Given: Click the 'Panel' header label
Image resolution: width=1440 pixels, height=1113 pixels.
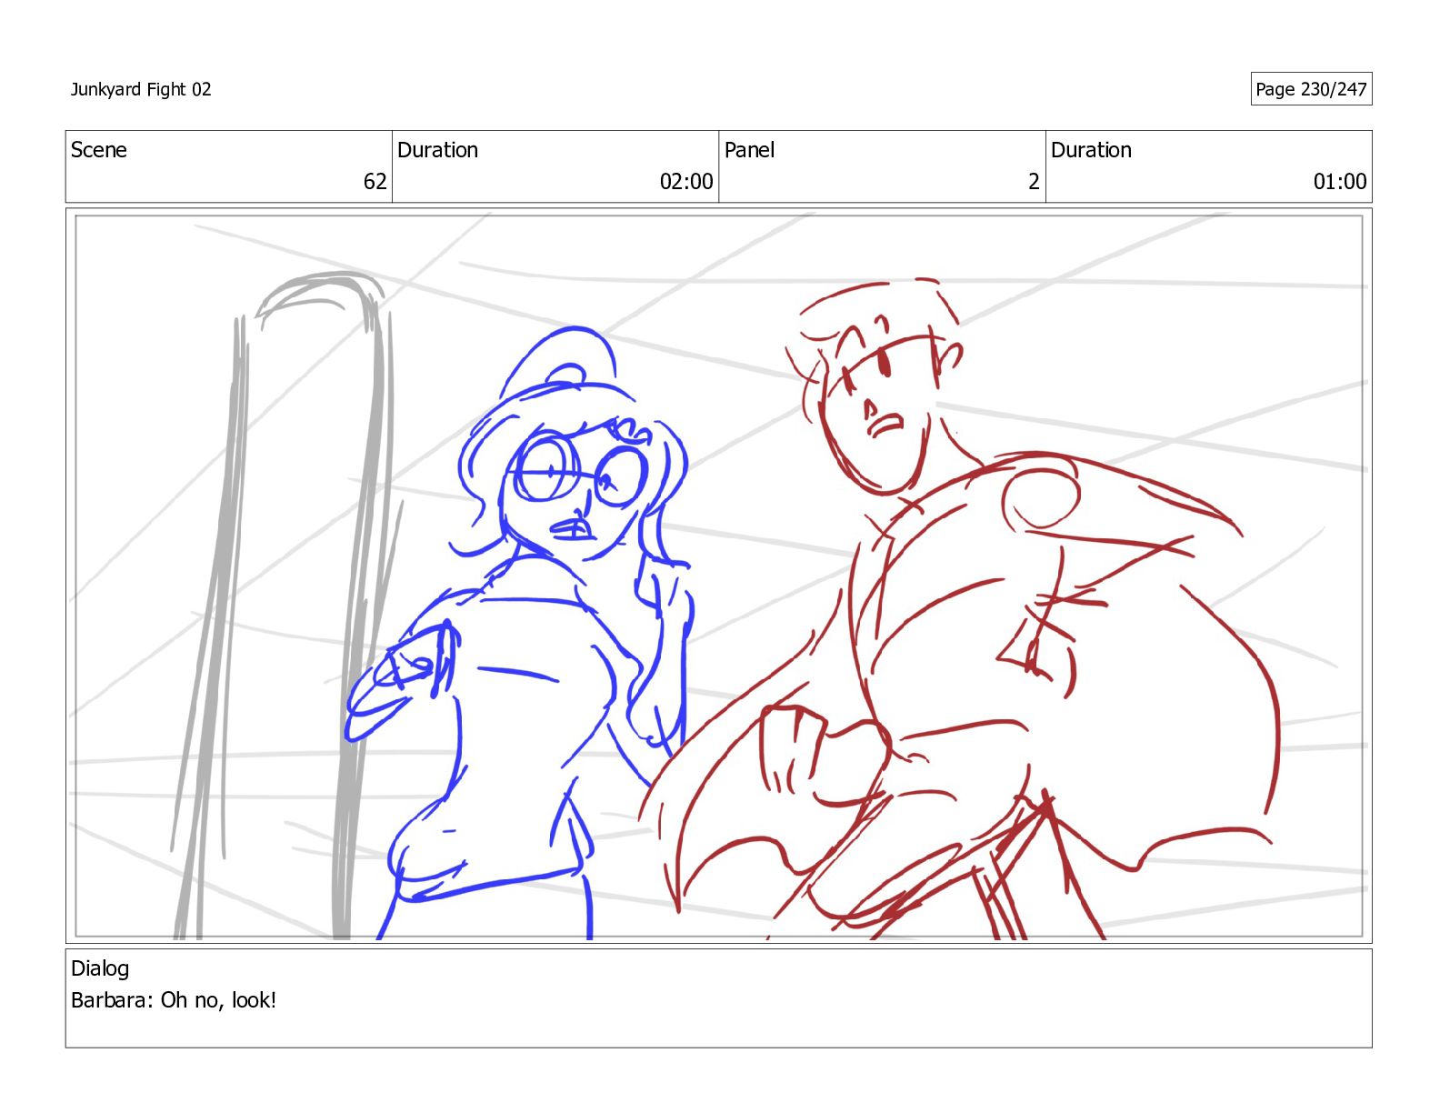Looking at the screenshot, I should coord(749,150).
